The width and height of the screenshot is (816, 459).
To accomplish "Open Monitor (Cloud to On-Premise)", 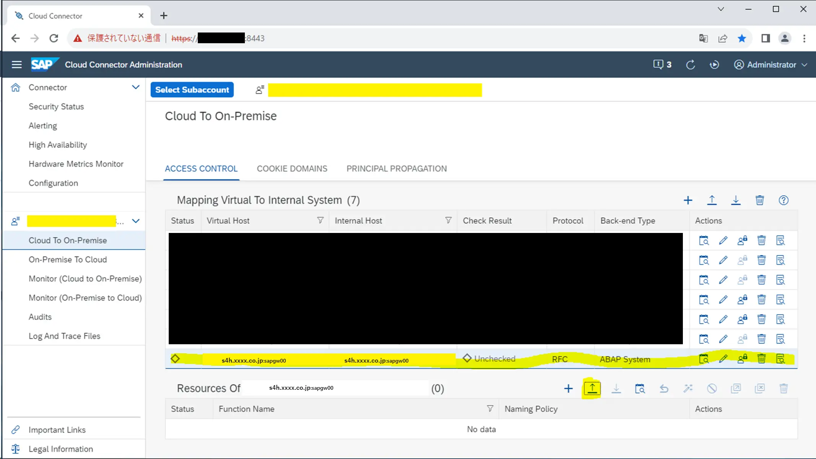I will click(x=85, y=279).
